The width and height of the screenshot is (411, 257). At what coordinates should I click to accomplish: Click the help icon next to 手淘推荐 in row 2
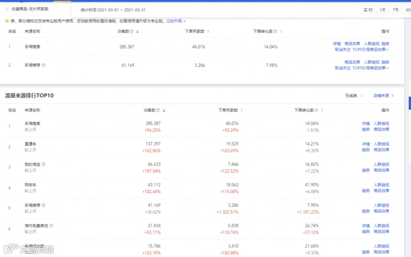click(43, 65)
